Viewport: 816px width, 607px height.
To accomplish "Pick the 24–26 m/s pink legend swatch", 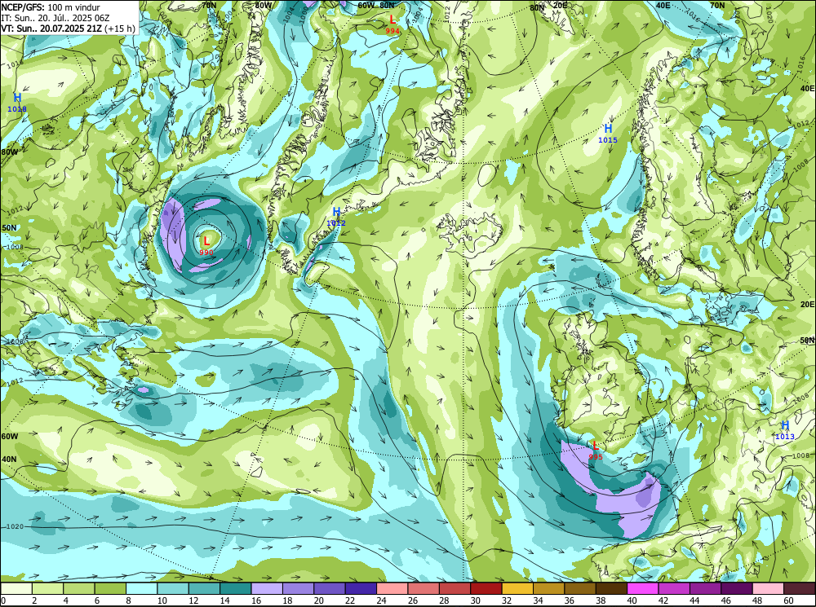I will pos(392,588).
